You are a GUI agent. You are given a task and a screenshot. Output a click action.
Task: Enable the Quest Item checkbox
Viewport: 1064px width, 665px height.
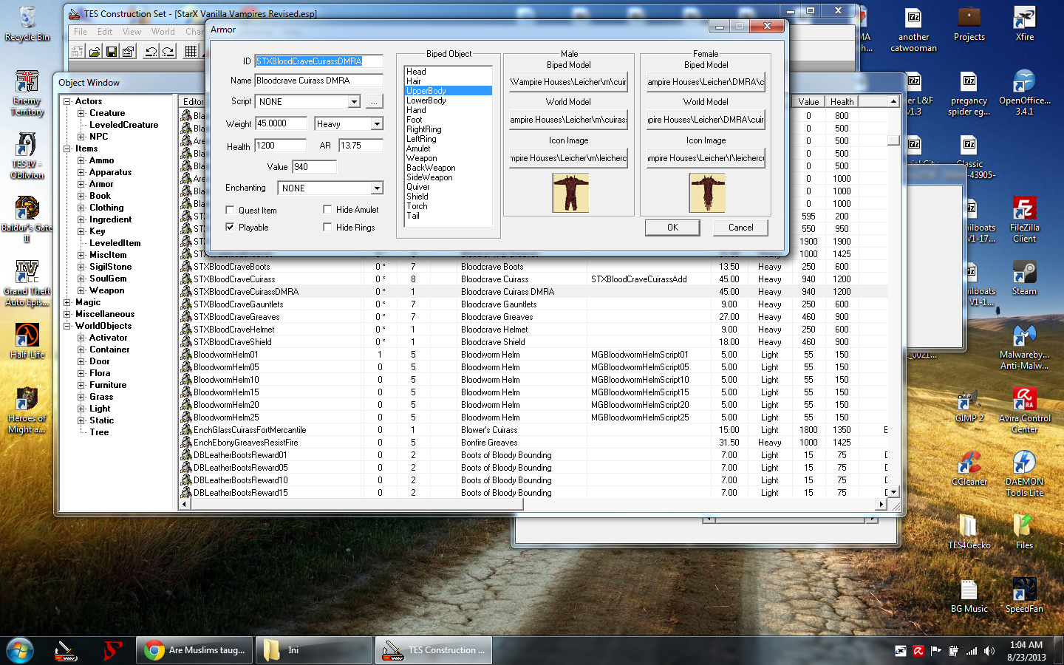(230, 210)
